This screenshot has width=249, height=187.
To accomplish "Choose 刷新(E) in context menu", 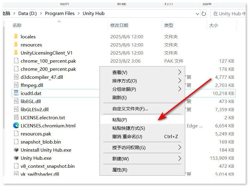I will click(142, 98).
